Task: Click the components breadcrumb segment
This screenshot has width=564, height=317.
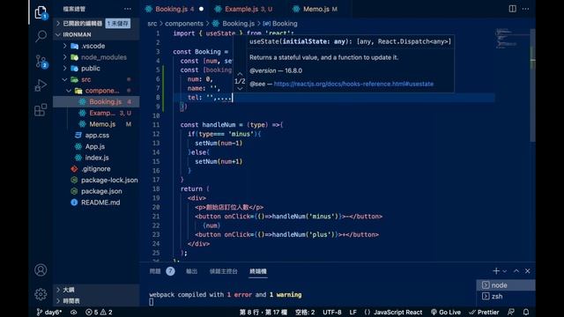Action: [x=184, y=24]
